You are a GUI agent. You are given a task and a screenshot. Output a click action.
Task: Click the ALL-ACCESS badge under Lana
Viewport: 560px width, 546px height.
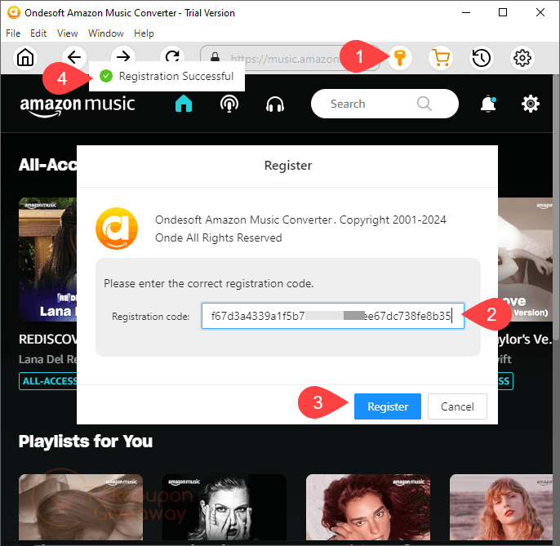click(48, 381)
